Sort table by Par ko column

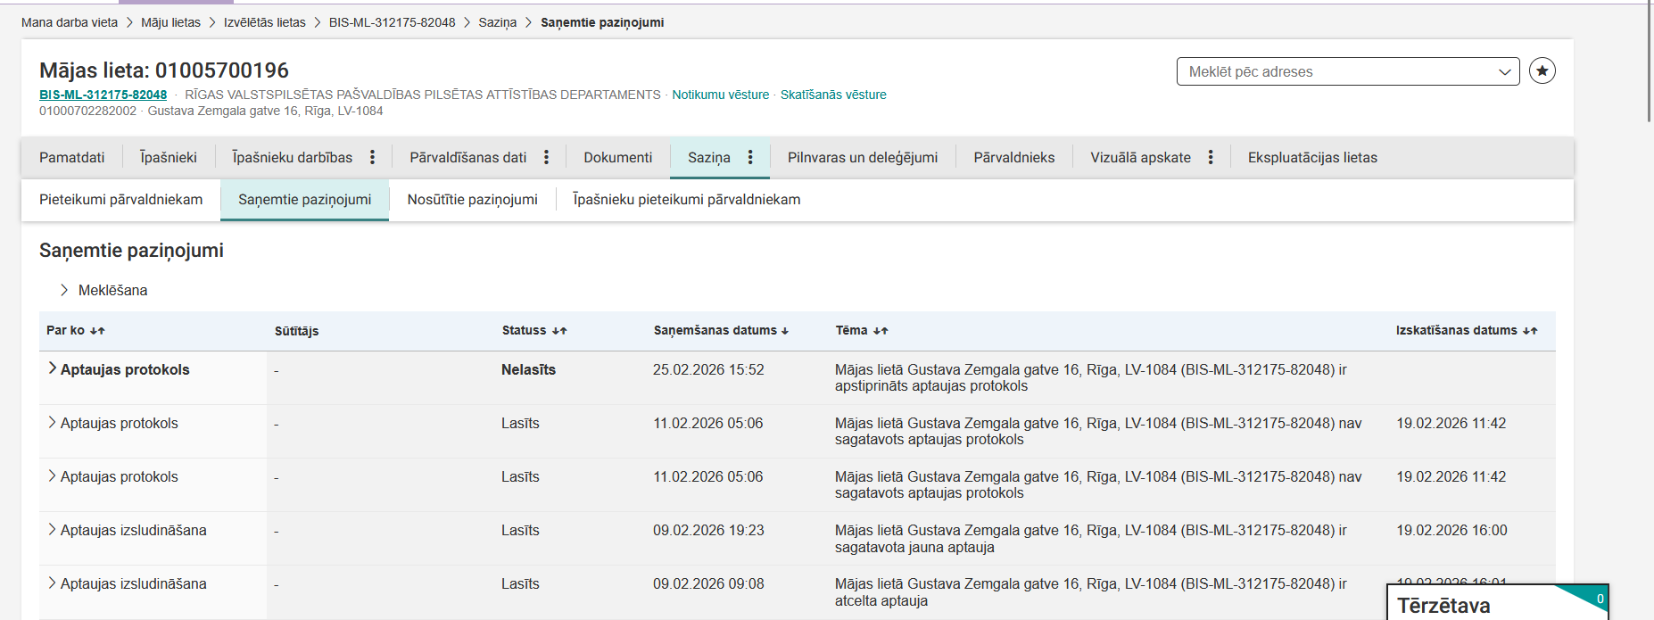97,331
